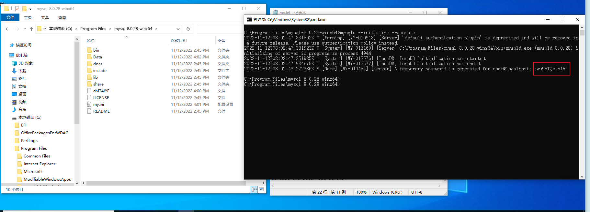
Task: Open the 文件 menu tab
Action: 10,17
